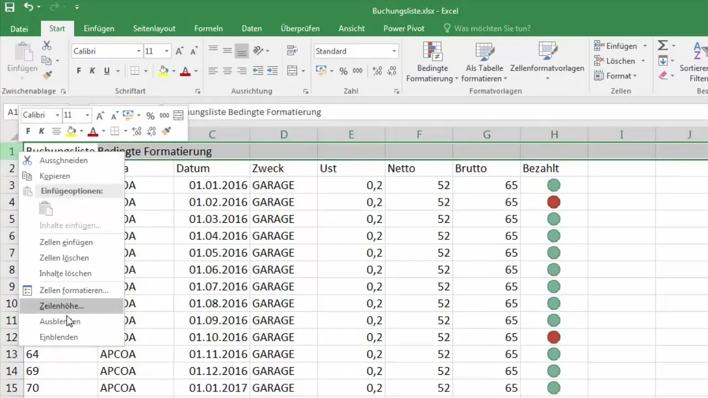The image size is (708, 398).
Task: Click AutoSum sigma icon
Action: click(663, 45)
